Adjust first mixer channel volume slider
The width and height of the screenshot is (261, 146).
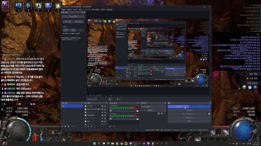click(x=125, y=111)
